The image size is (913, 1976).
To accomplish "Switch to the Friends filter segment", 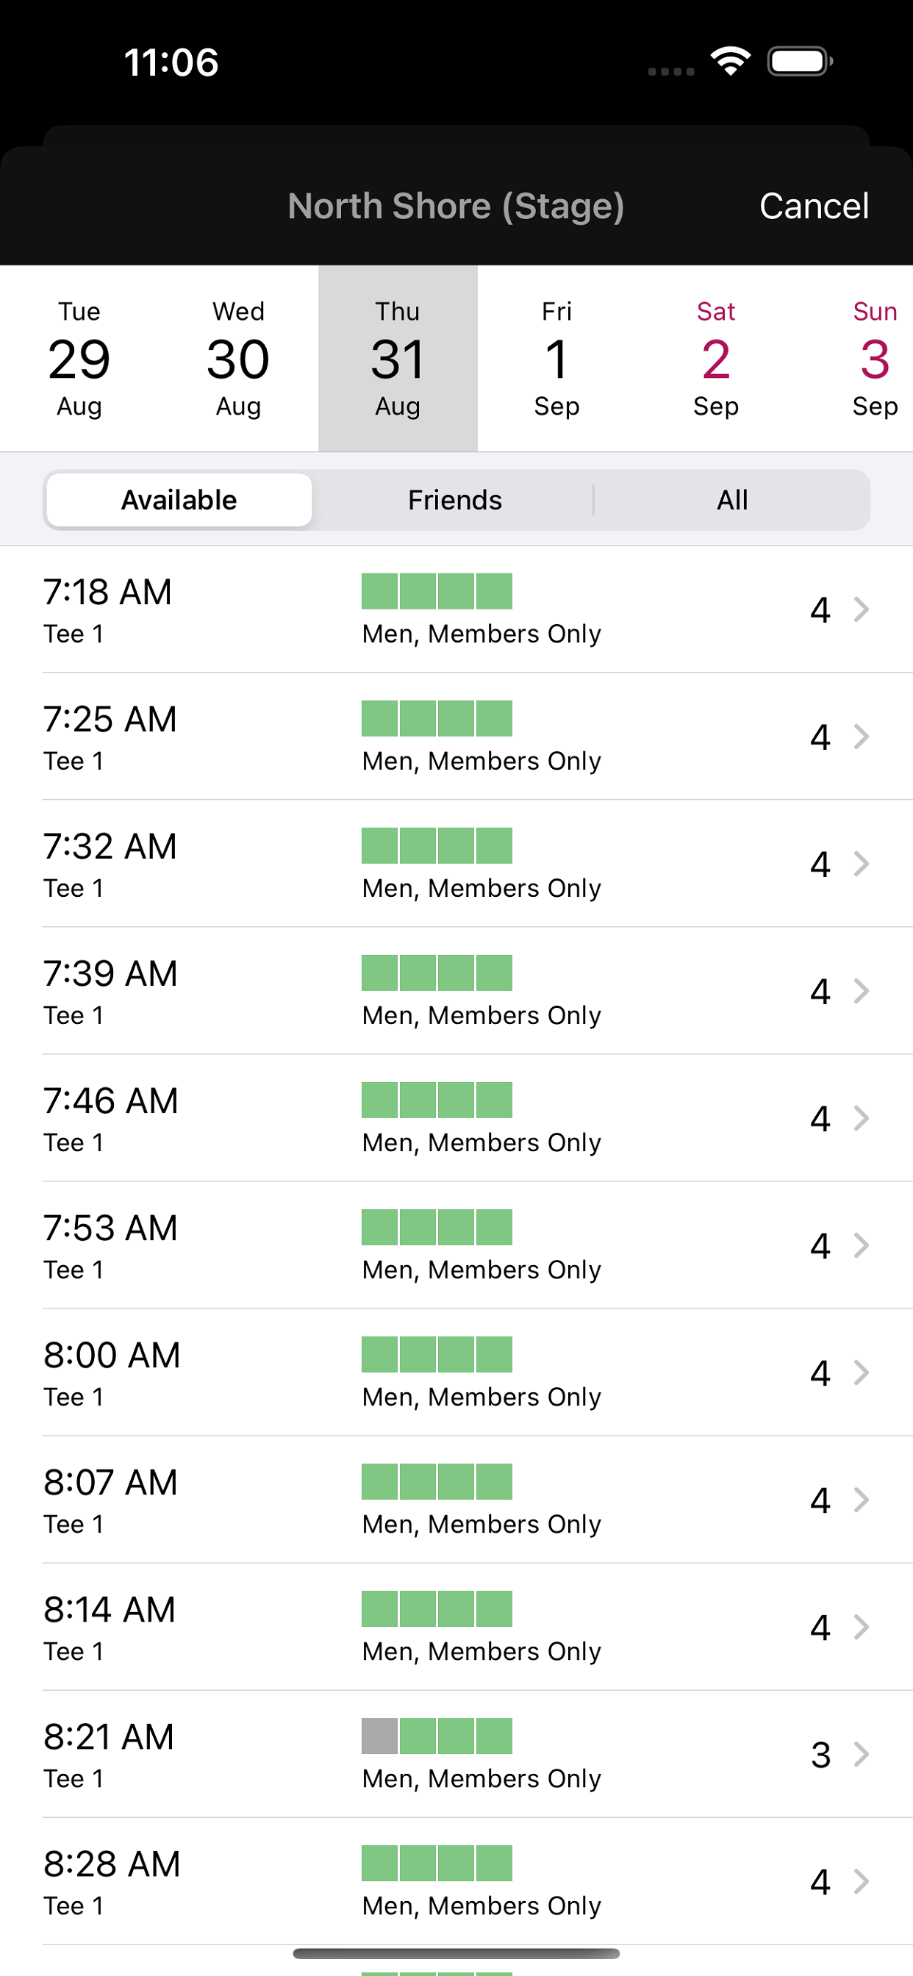I will [x=455, y=500].
